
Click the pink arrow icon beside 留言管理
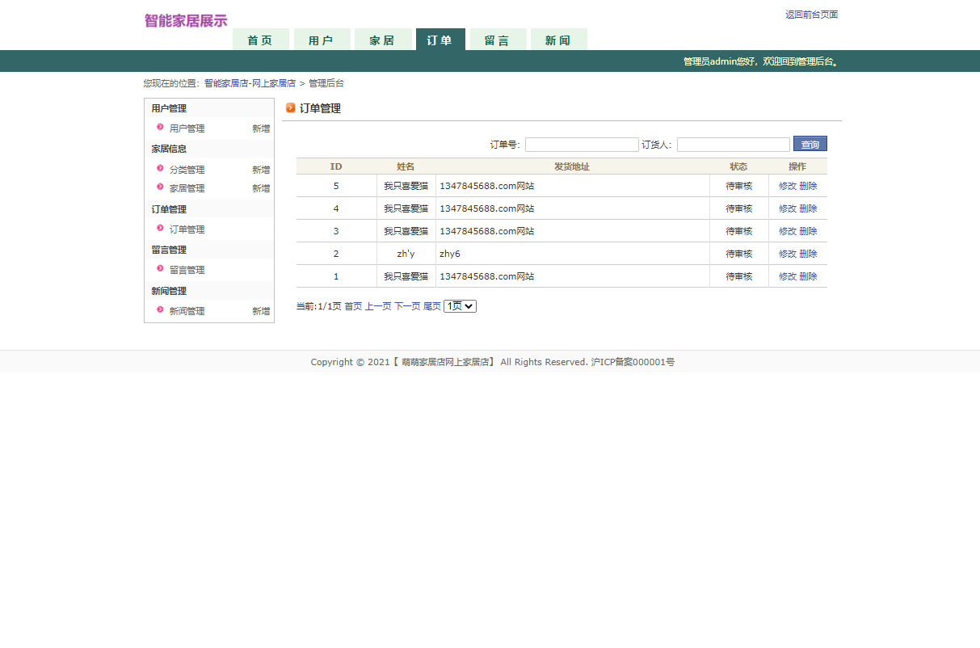[x=160, y=270]
